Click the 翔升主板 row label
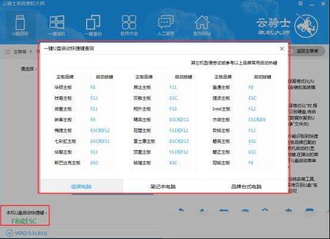This screenshot has height=239, width=330. [x=142, y=109]
